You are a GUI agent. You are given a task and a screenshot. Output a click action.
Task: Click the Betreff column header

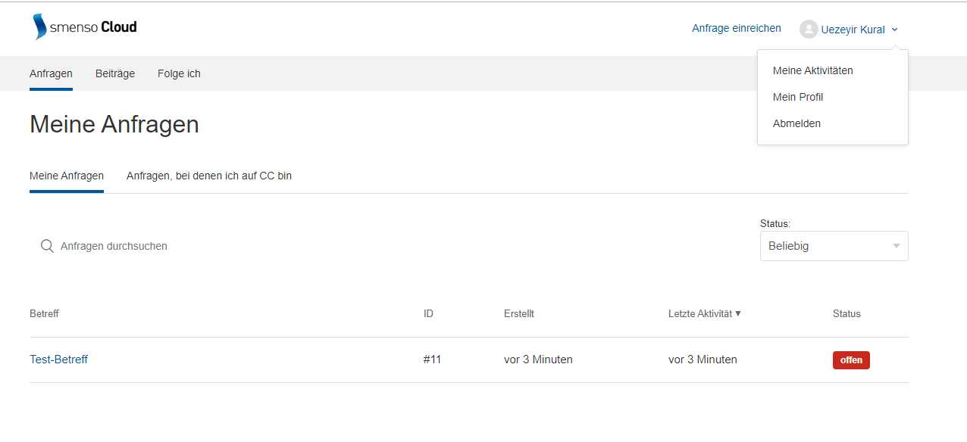tap(44, 313)
